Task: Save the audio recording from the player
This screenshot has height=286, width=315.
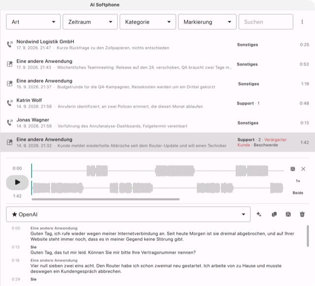Action: point(293,169)
